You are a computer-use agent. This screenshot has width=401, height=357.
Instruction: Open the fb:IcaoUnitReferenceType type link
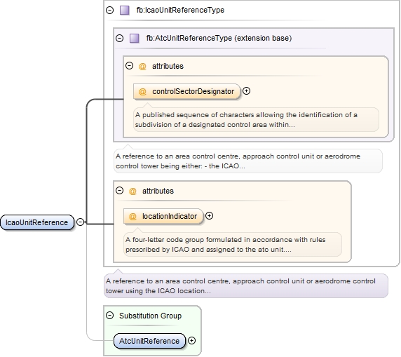point(180,11)
